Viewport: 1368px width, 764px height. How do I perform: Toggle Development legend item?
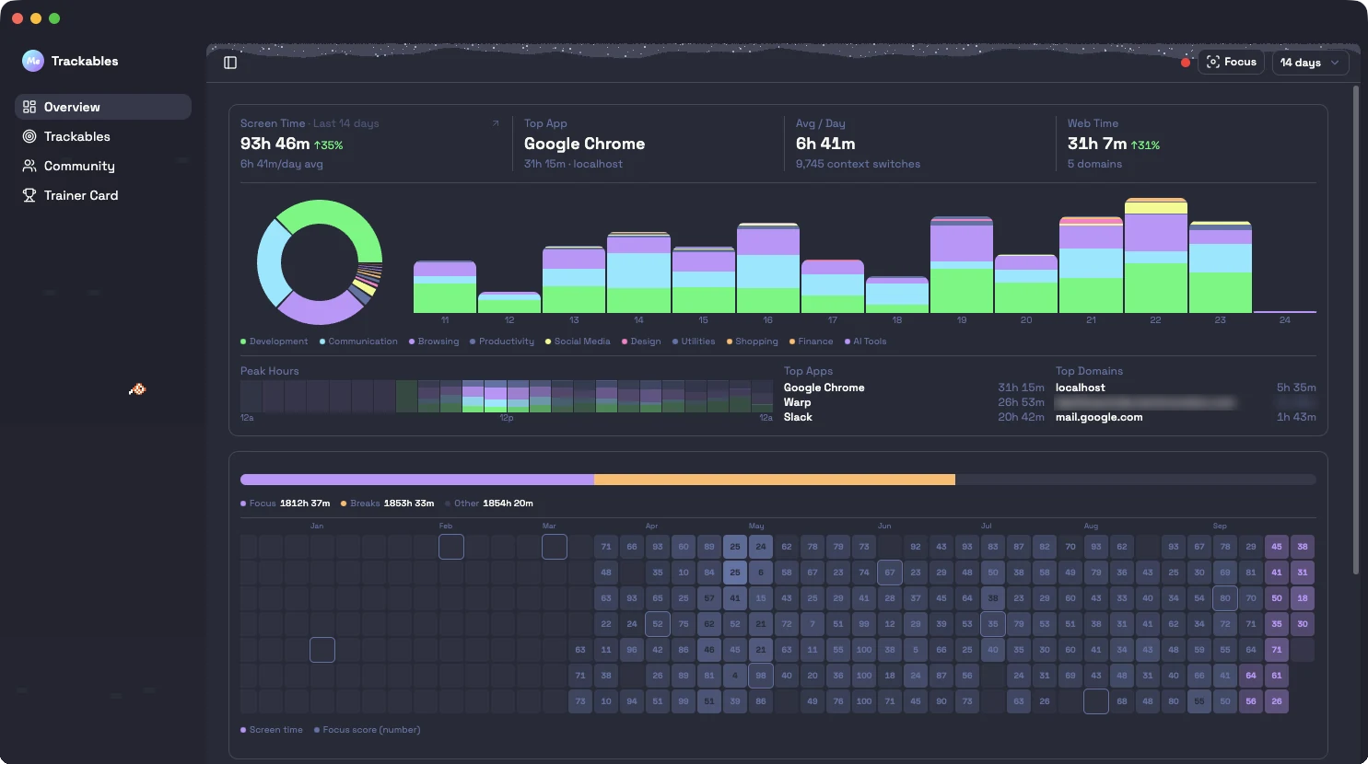click(275, 341)
